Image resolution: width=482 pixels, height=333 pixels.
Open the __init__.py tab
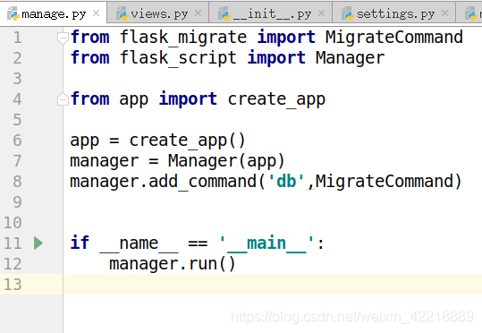[270, 13]
